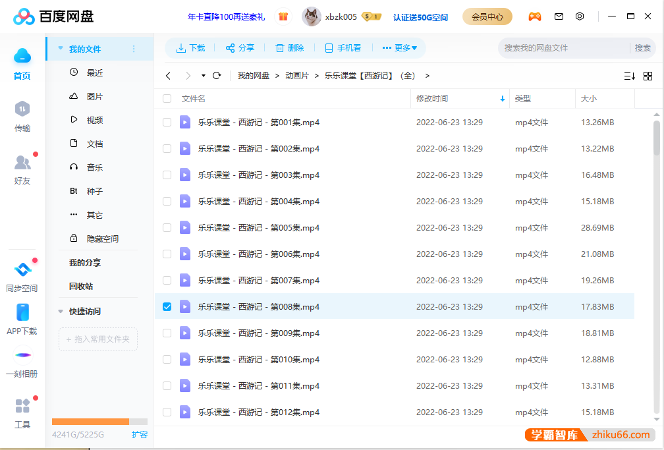664x450 pixels.
Task: Open the 传输 transfer panel
Action: pyautogui.click(x=22, y=109)
